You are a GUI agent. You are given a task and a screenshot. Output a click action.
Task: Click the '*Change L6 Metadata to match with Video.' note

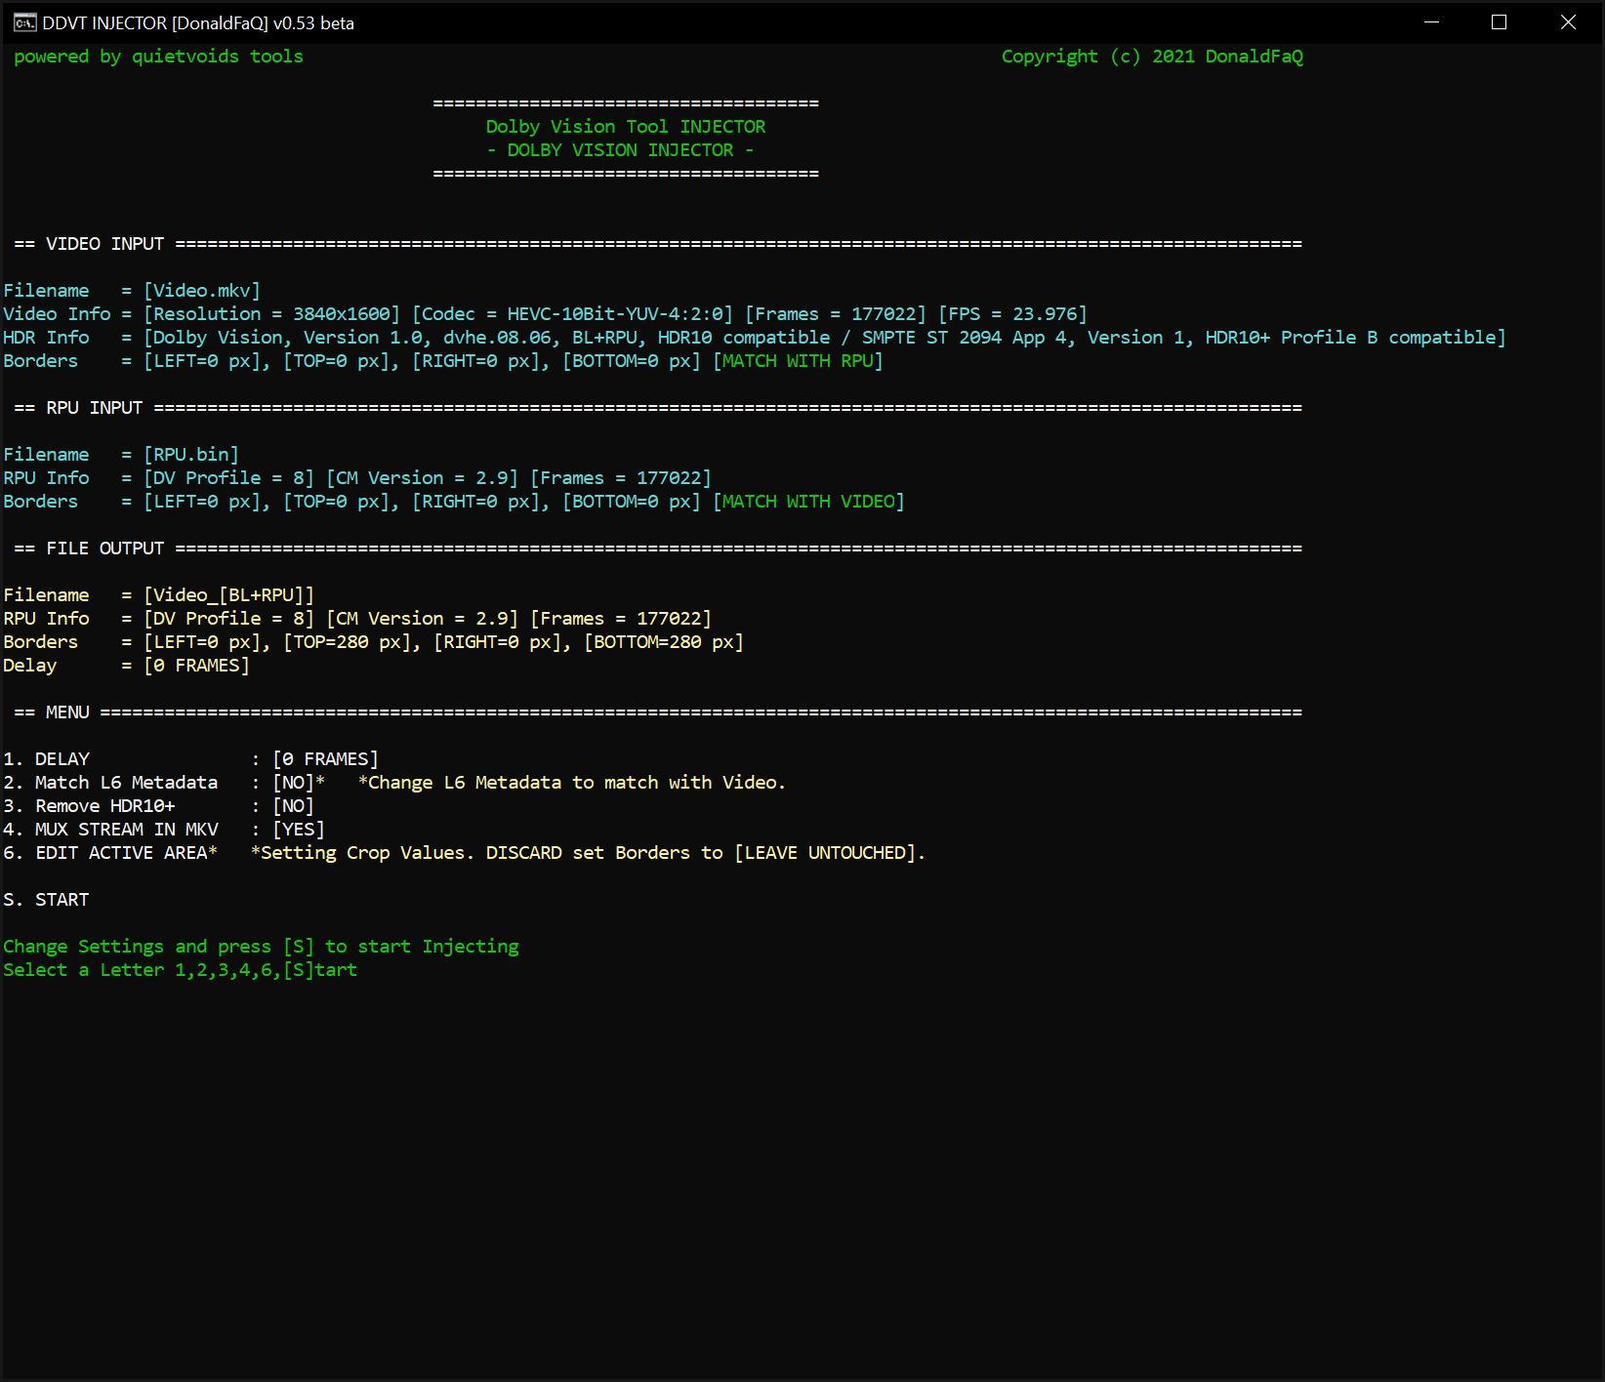pyautogui.click(x=572, y=783)
